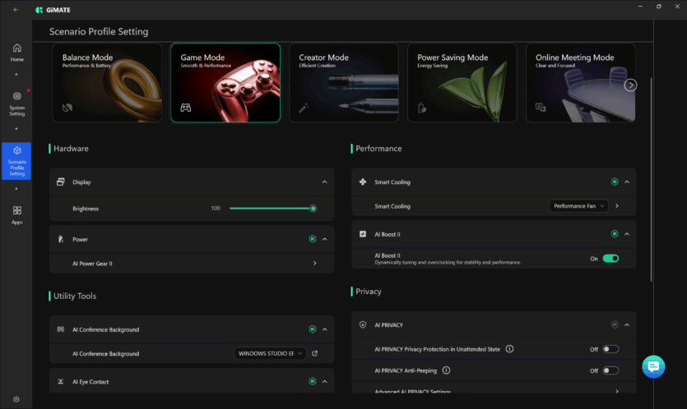Open the blue chat support bubble
687x409 pixels.
pyautogui.click(x=653, y=366)
